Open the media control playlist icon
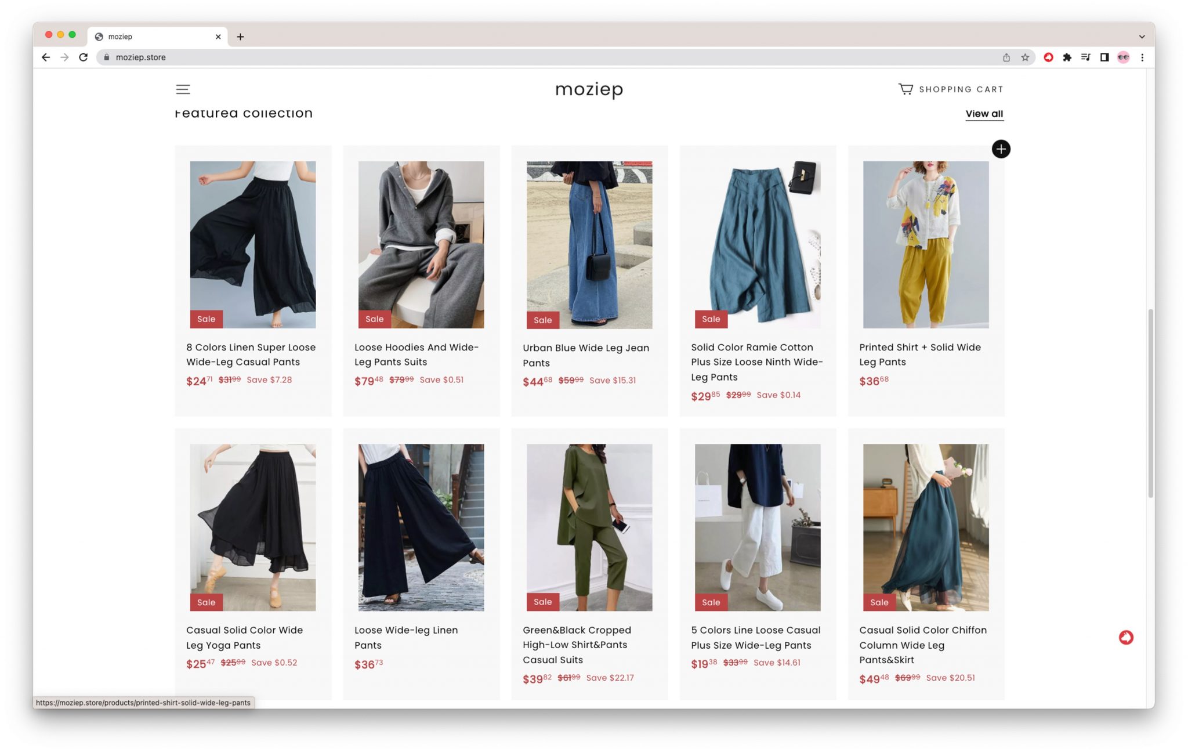 [1085, 57]
